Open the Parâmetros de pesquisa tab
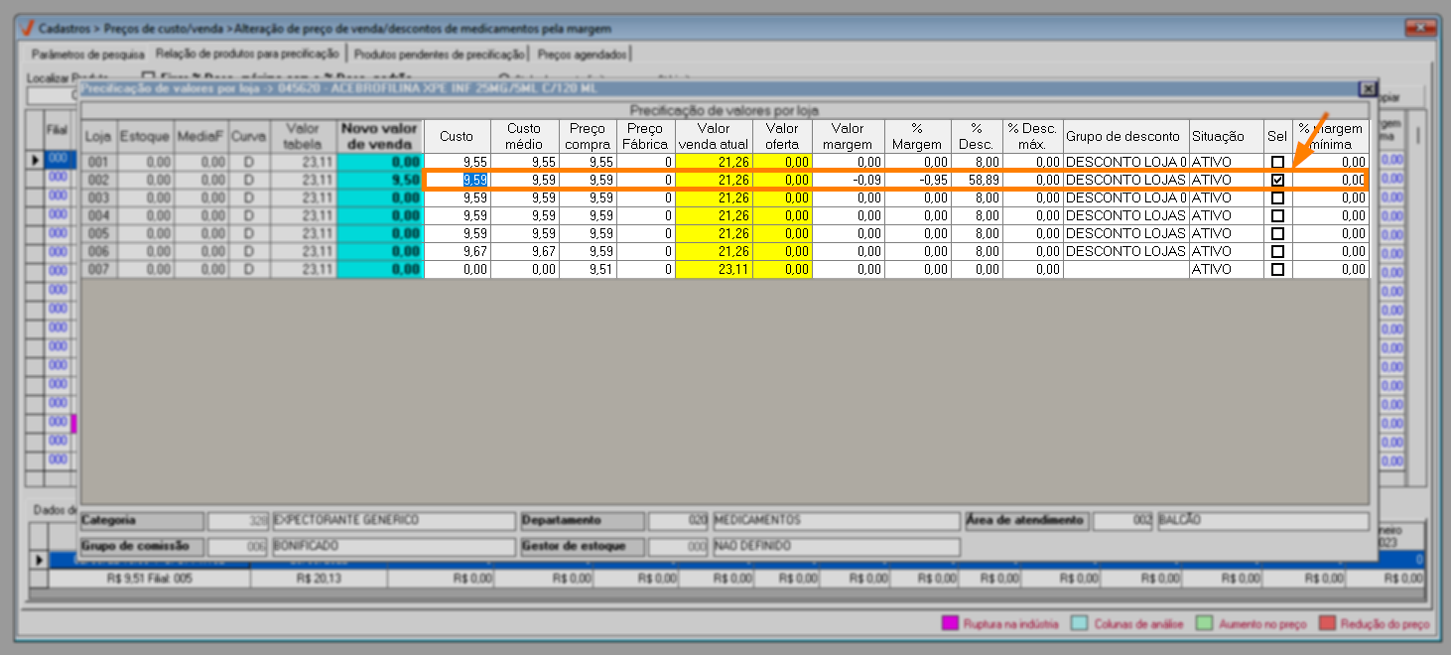 tap(88, 54)
